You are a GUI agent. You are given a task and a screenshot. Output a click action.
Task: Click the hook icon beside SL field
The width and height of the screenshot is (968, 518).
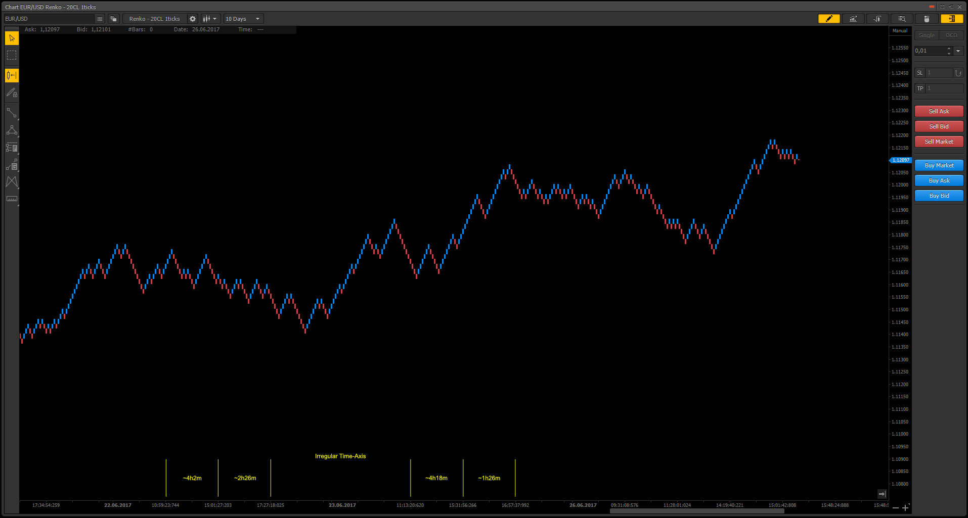[x=958, y=73]
